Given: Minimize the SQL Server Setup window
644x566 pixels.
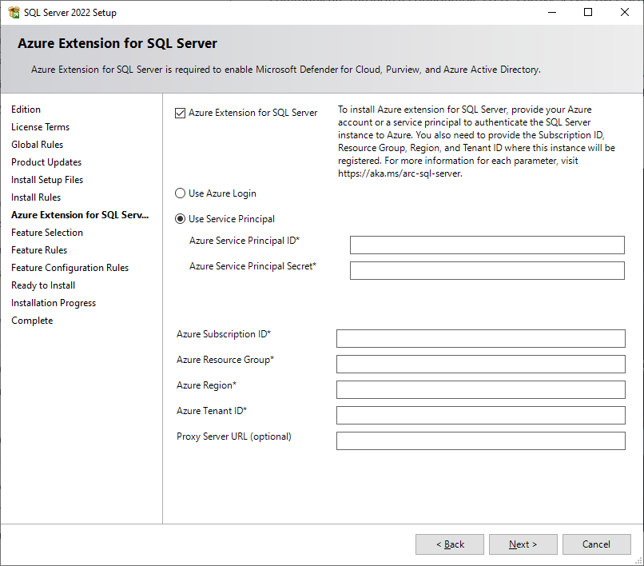Looking at the screenshot, I should point(551,12).
